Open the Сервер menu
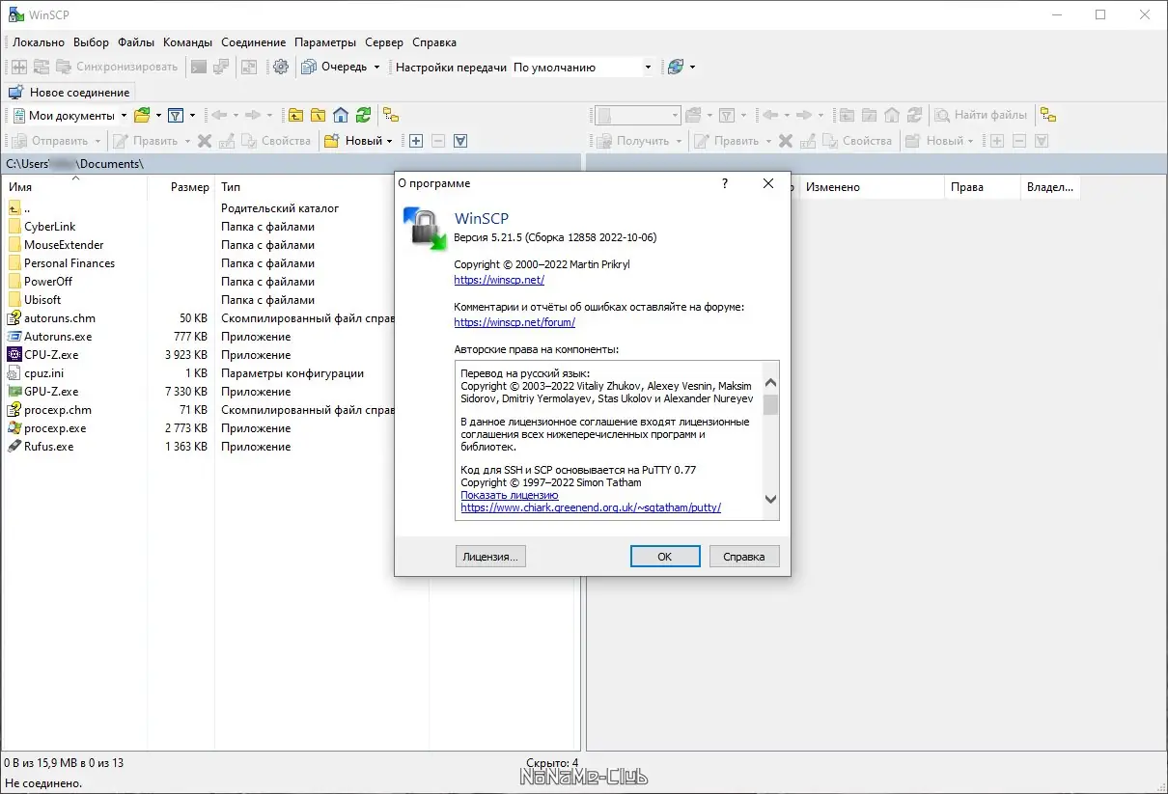The image size is (1168, 794). (x=384, y=42)
